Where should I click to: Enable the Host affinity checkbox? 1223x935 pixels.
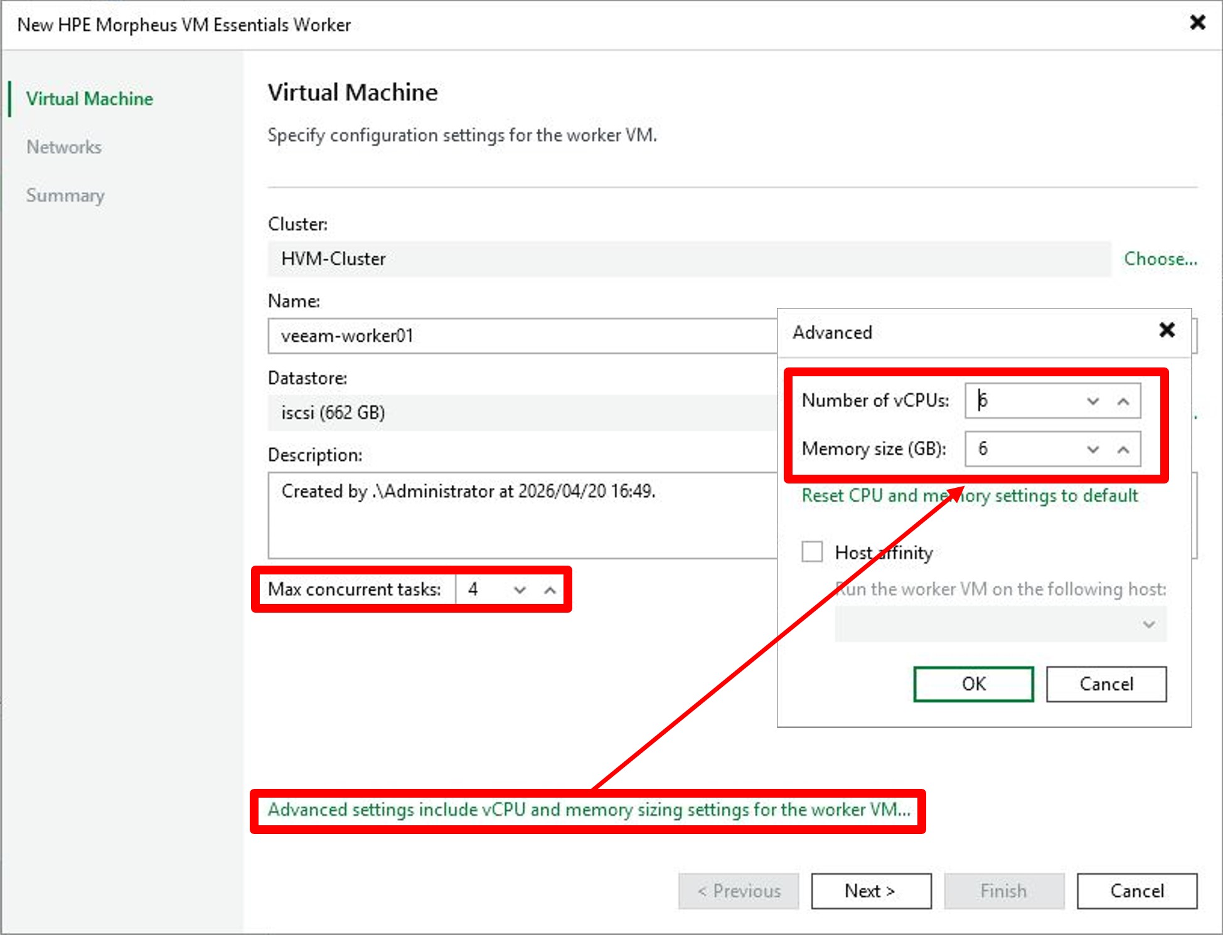coord(812,552)
